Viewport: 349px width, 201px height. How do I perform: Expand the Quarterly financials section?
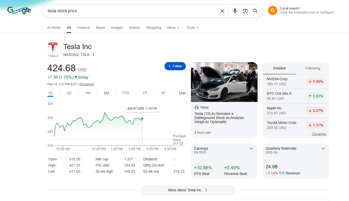(x=323, y=148)
